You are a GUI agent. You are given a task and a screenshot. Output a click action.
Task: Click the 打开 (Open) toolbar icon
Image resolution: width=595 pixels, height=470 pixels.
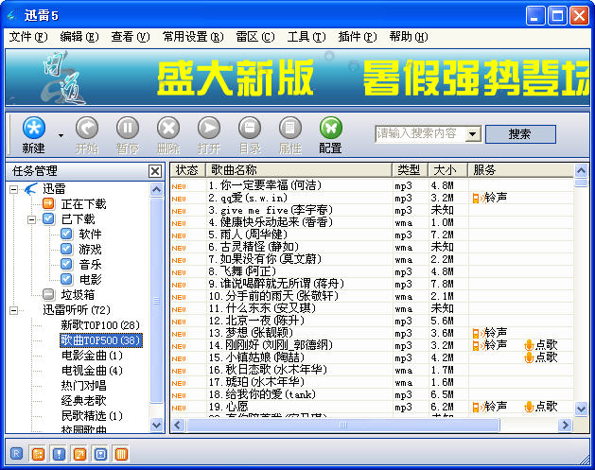pos(209,128)
